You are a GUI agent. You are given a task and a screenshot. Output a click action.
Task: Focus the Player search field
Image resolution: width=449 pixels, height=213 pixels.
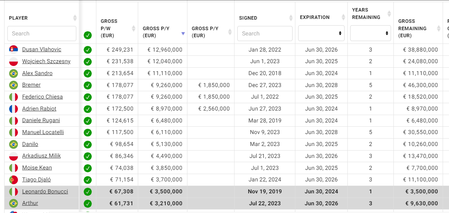click(x=42, y=33)
